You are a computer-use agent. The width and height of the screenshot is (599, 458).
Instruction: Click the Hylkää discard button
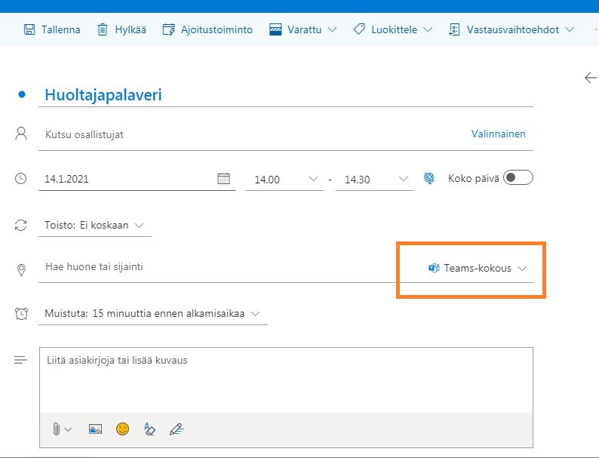(121, 29)
